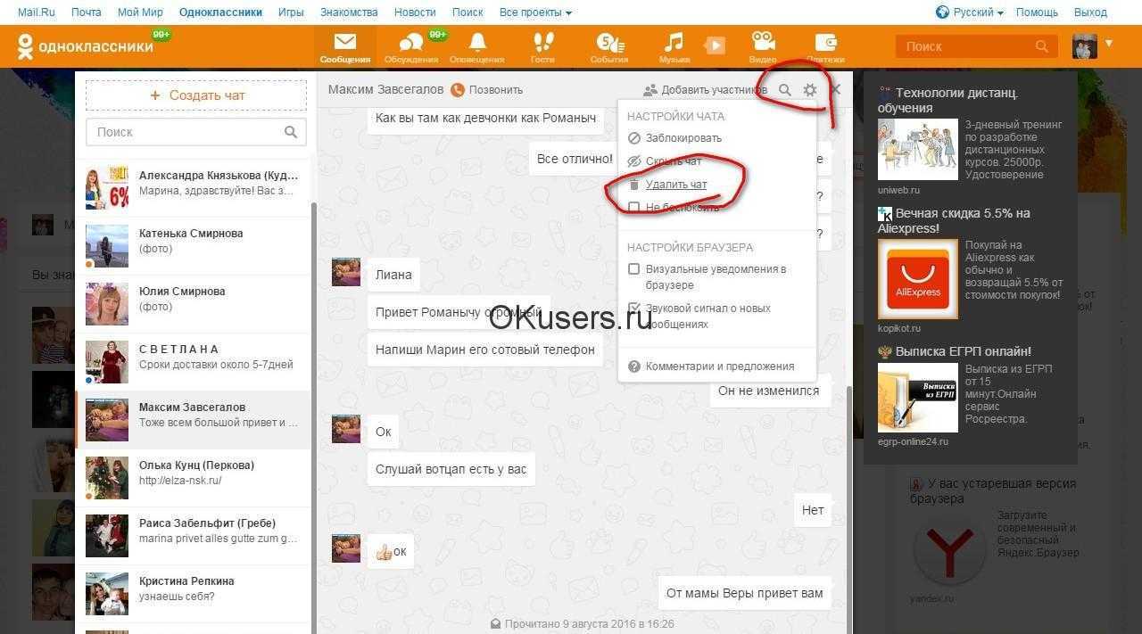
Task: Open the chat with Катенька Смирнова
Action: pos(194,245)
